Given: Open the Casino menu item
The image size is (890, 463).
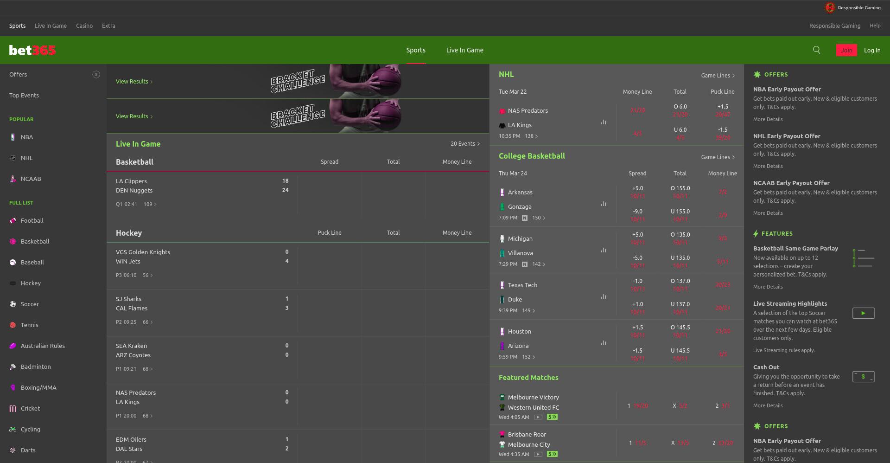Looking at the screenshot, I should tap(84, 26).
